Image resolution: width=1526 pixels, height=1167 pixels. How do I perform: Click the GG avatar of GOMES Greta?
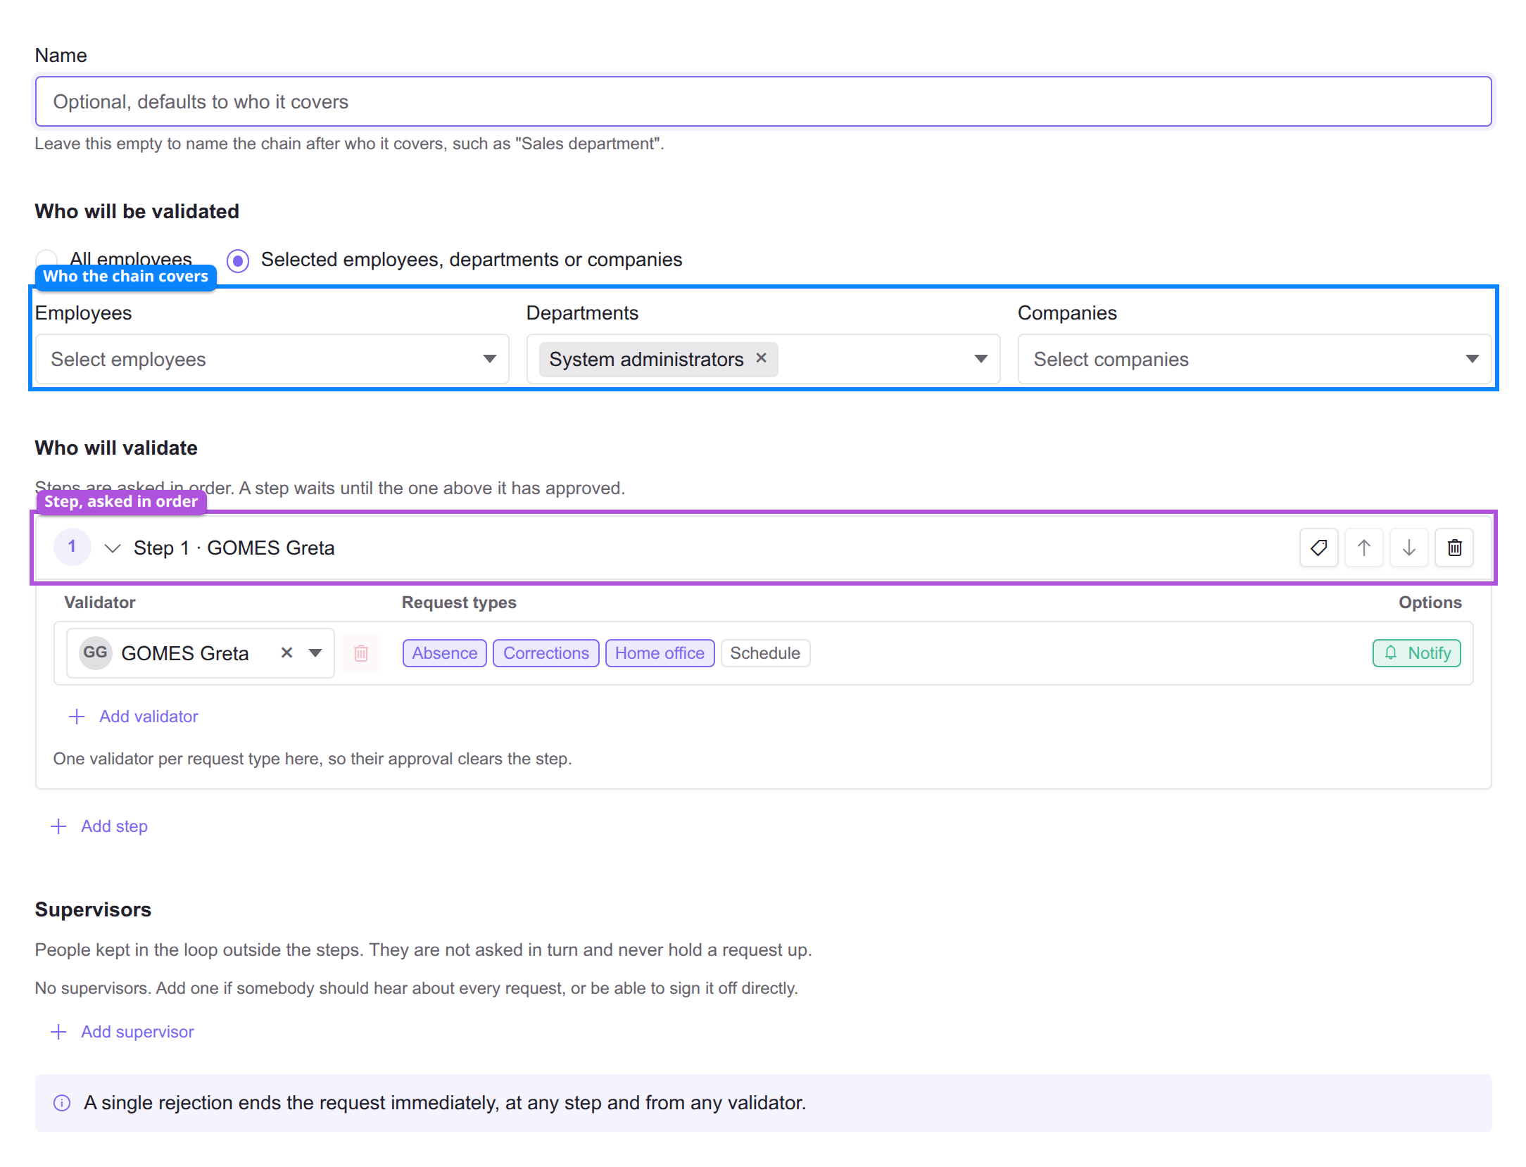(x=95, y=652)
